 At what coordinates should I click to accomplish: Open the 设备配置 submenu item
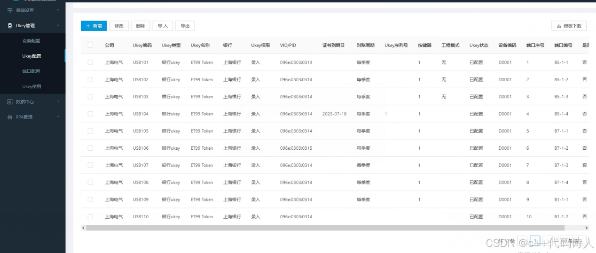coord(31,41)
